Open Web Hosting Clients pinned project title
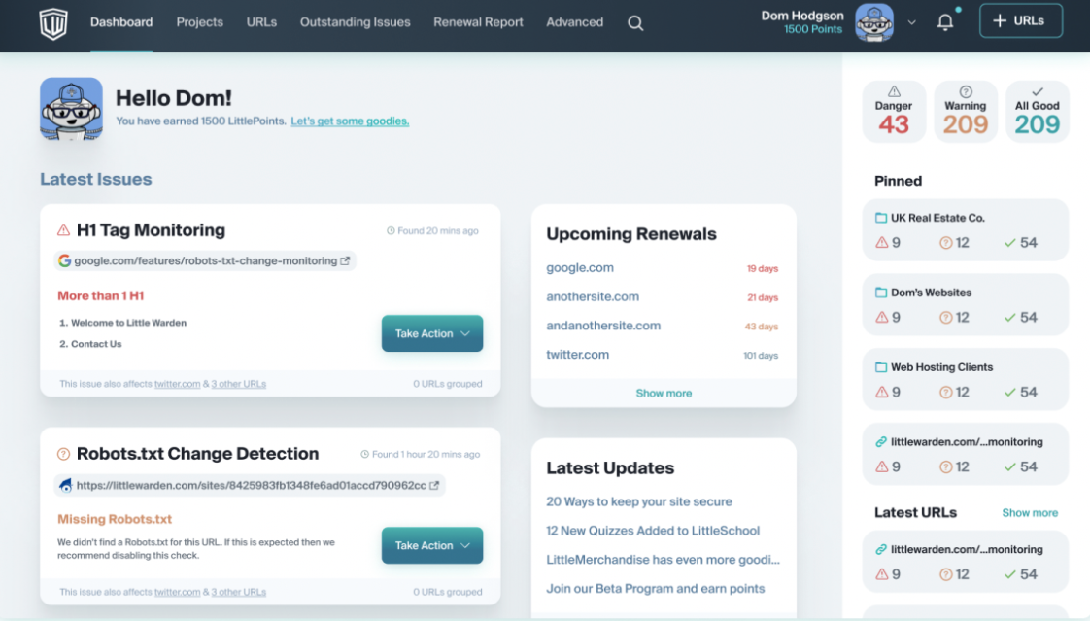 click(x=942, y=367)
